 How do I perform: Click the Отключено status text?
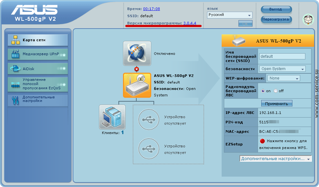[x=165, y=54]
